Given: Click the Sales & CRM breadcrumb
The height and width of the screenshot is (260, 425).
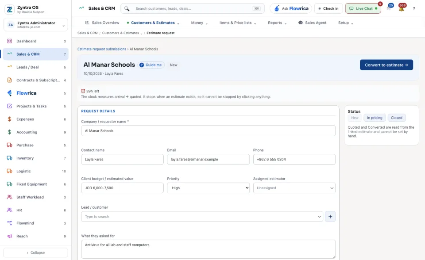Looking at the screenshot, I should tap(87, 33).
